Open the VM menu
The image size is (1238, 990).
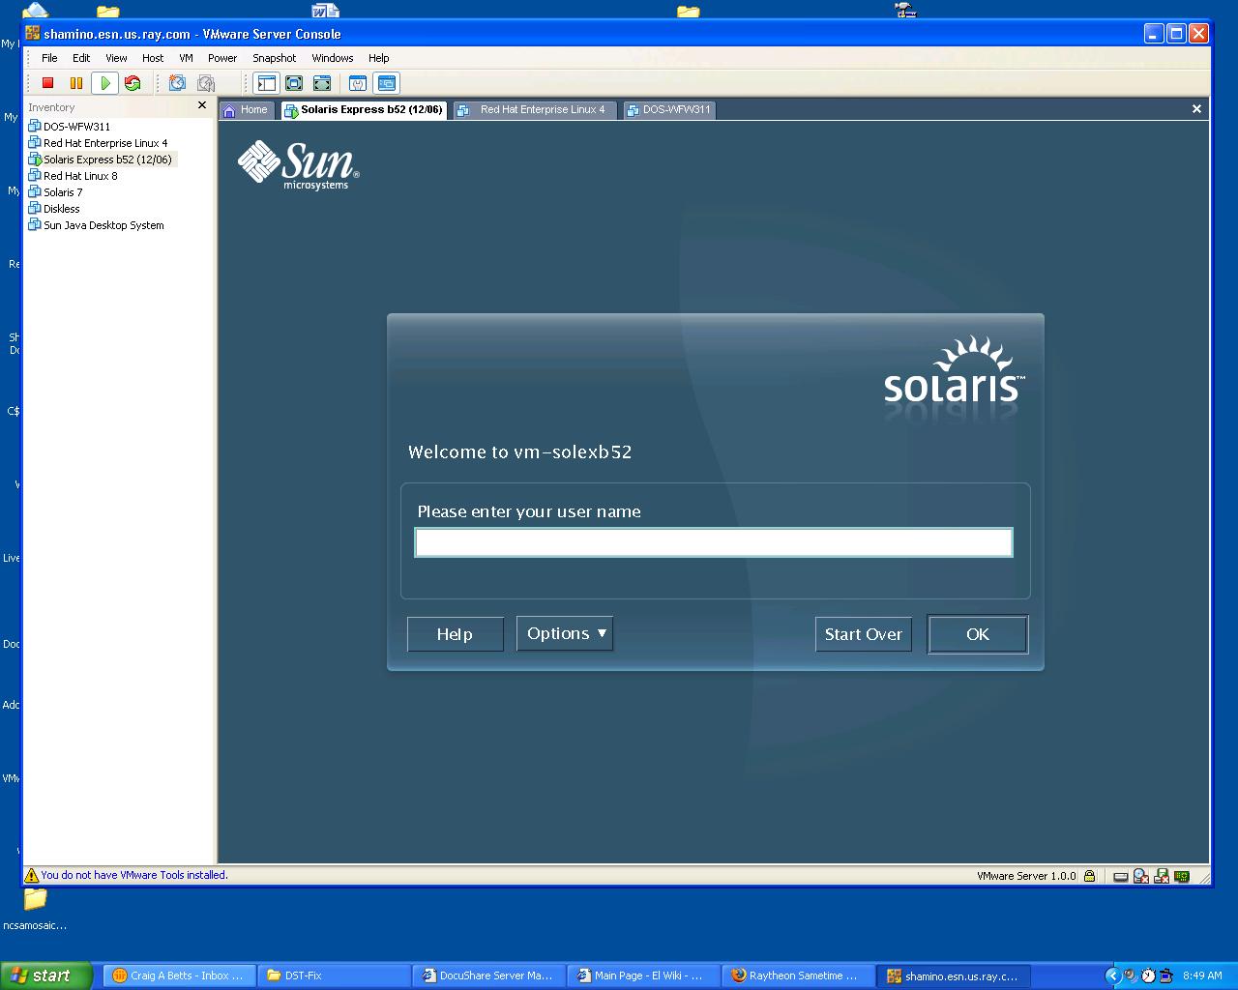[x=186, y=58]
